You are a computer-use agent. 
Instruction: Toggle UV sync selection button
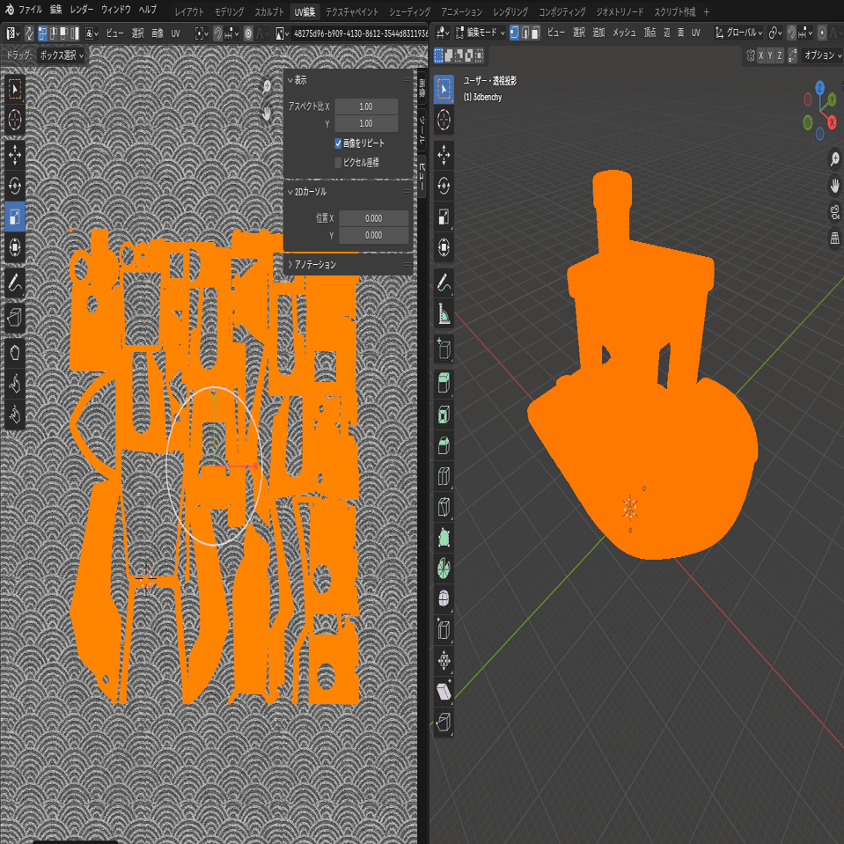coord(29,33)
